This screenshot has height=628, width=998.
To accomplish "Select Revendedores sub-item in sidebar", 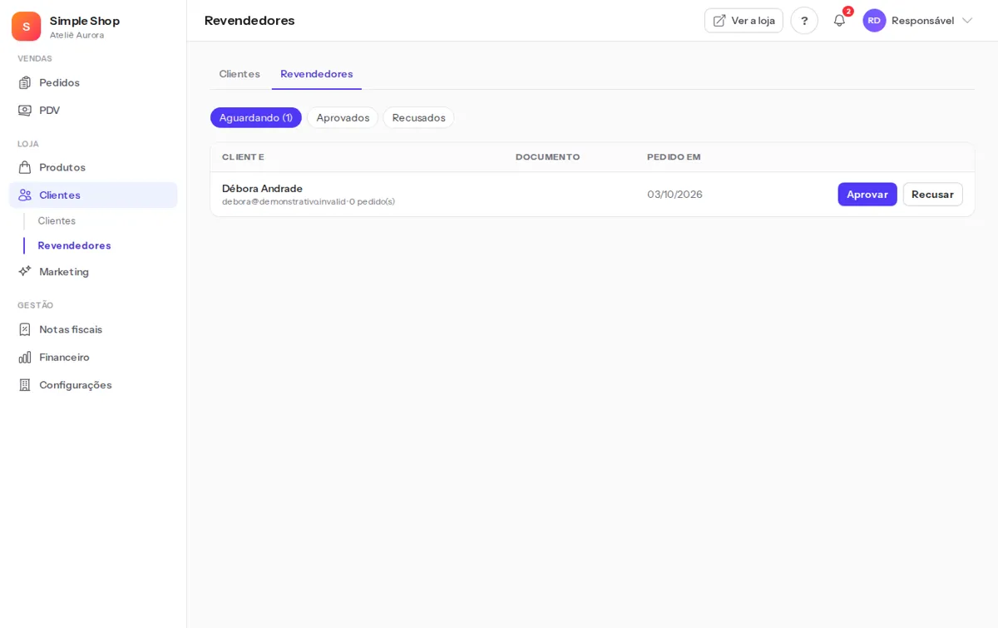I will pyautogui.click(x=74, y=245).
